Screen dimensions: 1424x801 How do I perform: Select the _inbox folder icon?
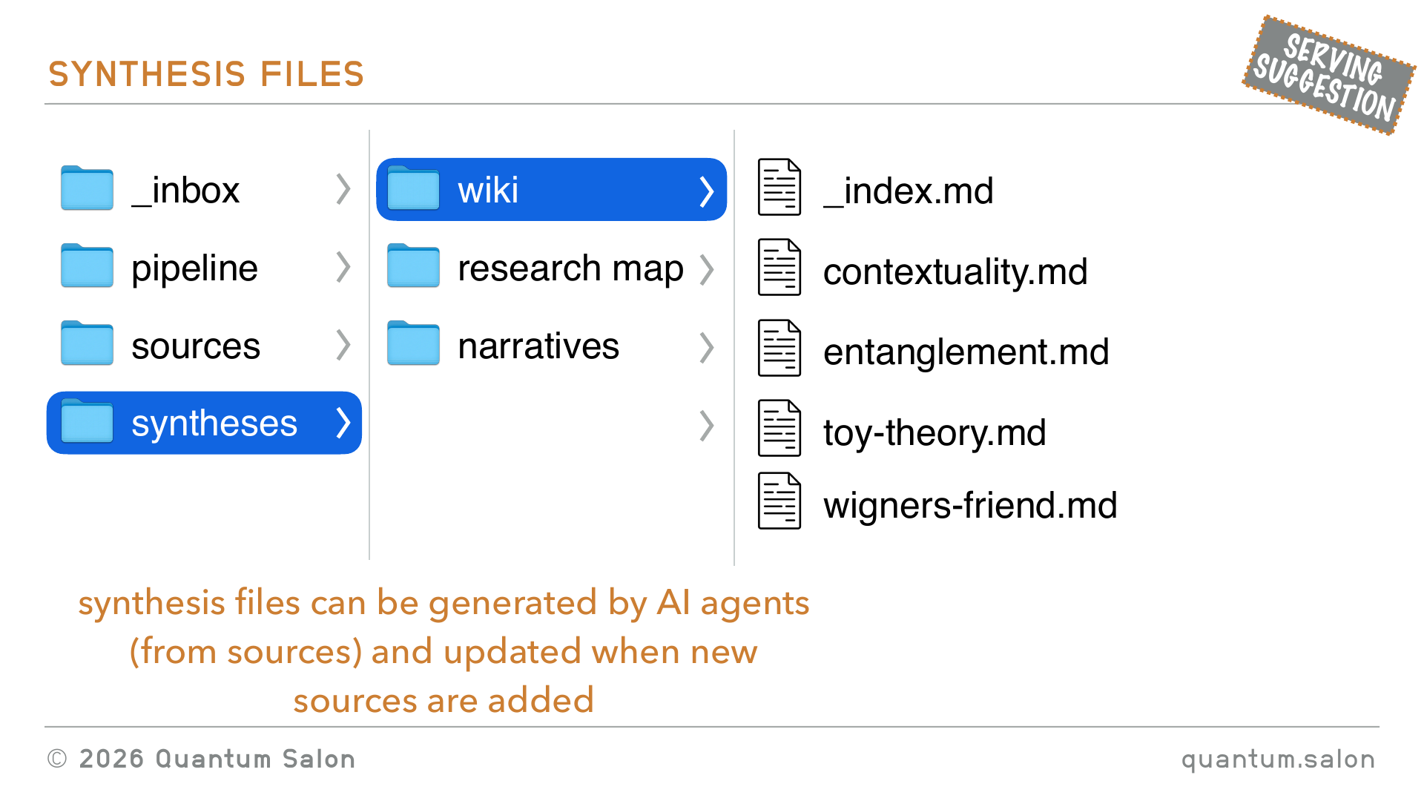click(87, 188)
